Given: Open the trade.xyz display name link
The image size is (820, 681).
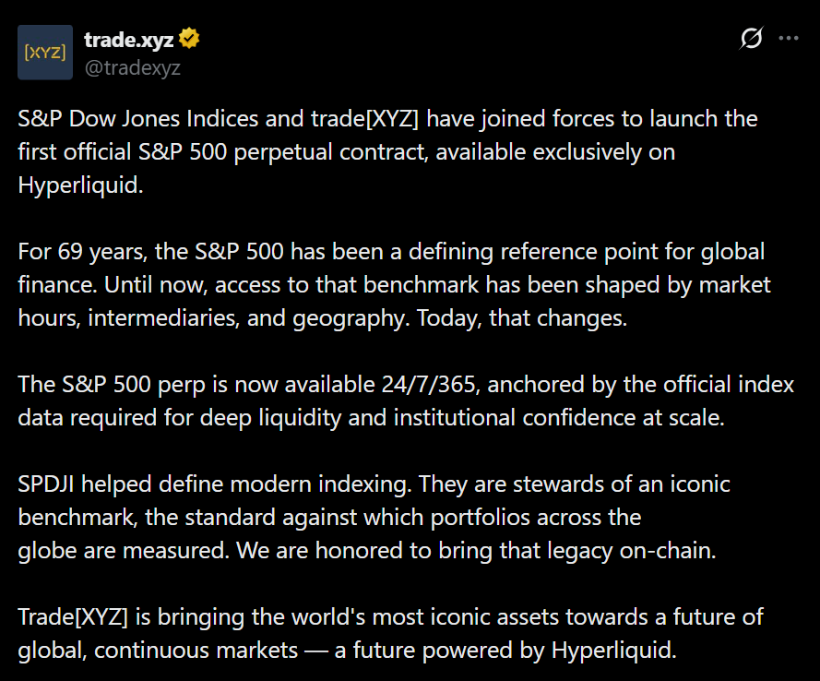Looking at the screenshot, I should [128, 40].
